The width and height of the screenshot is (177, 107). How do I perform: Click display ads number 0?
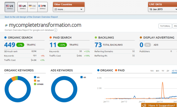(x=141, y=45)
